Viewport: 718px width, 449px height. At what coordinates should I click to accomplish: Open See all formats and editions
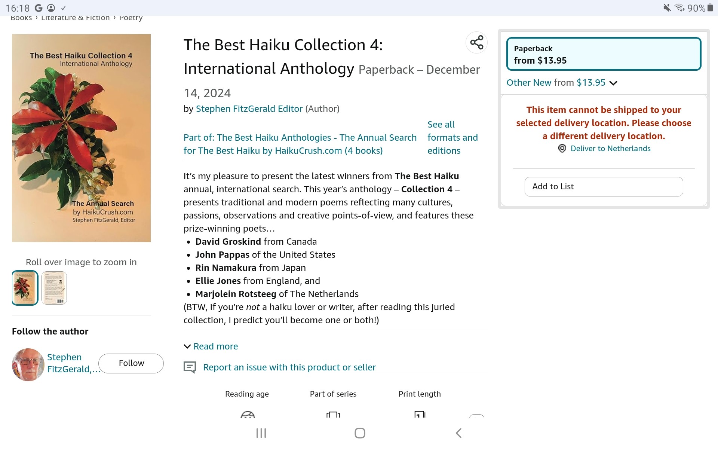pyautogui.click(x=452, y=138)
